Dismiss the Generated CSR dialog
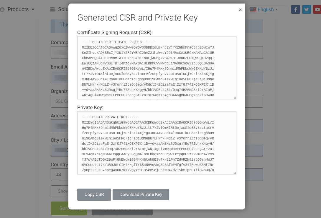Screen dimensions: 321x218 pyautogui.click(x=240, y=10)
